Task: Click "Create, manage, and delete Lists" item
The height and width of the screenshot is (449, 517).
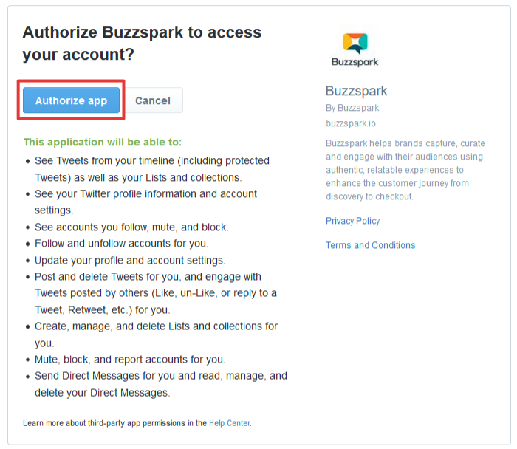Action: point(156,326)
